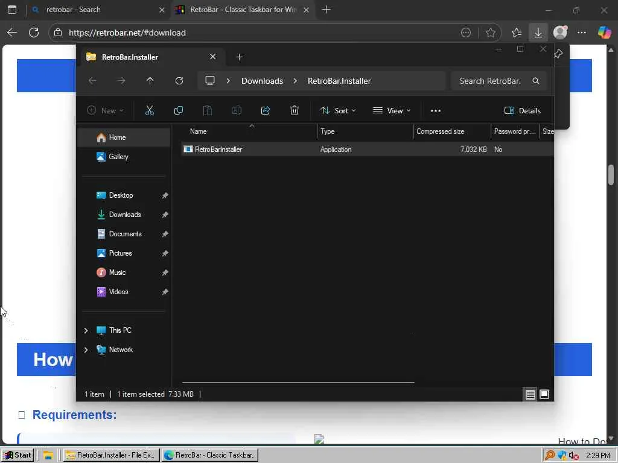This screenshot has width=618, height=463.
Task: Click the Copy icon in Explorer toolbar
Action: tap(179, 111)
